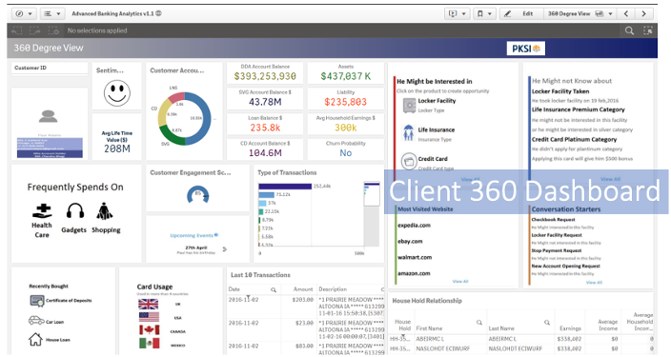
Task: Open the list menu dropdown
Action: point(52,13)
